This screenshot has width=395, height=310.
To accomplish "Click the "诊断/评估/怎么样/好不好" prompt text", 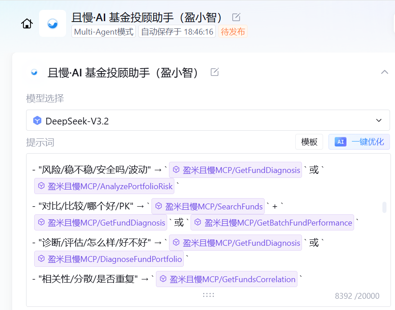I will pyautogui.click(x=95, y=243).
